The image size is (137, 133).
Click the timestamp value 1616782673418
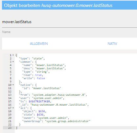(x=39, y=101)
